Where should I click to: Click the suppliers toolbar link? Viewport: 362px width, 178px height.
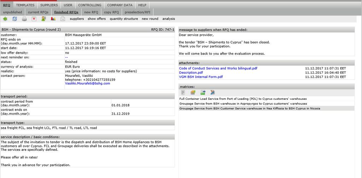pyautogui.click(x=77, y=19)
